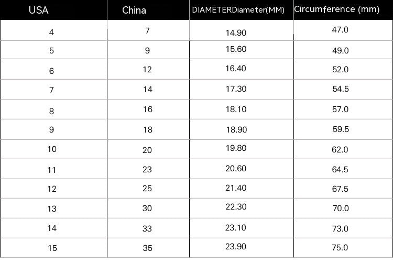Select USA size 4 cell
Screen dimensions: 393x264
pyautogui.click(x=51, y=32)
